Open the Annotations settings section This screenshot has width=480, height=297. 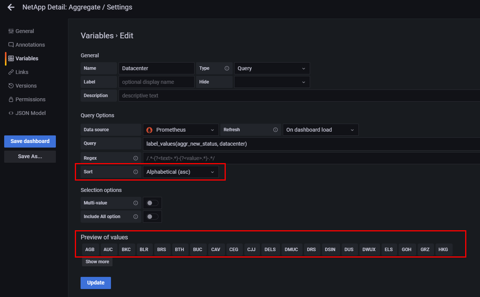click(x=26, y=44)
